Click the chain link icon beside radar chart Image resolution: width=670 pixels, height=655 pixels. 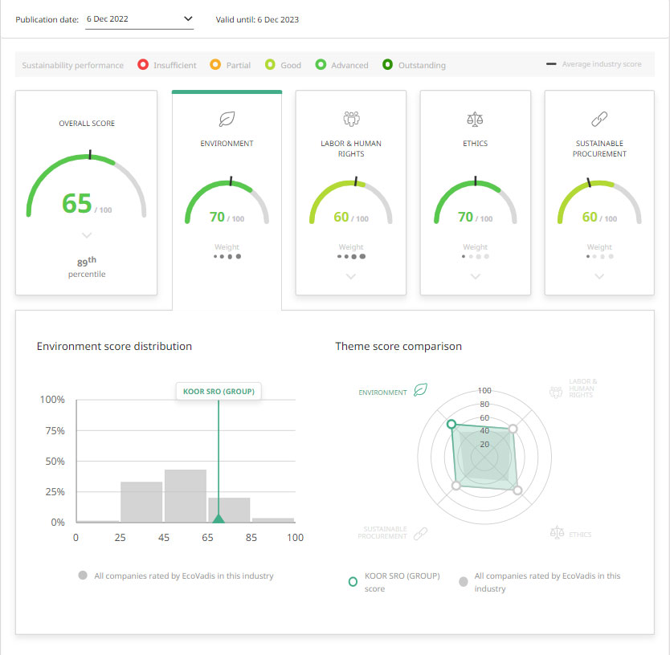coord(420,533)
